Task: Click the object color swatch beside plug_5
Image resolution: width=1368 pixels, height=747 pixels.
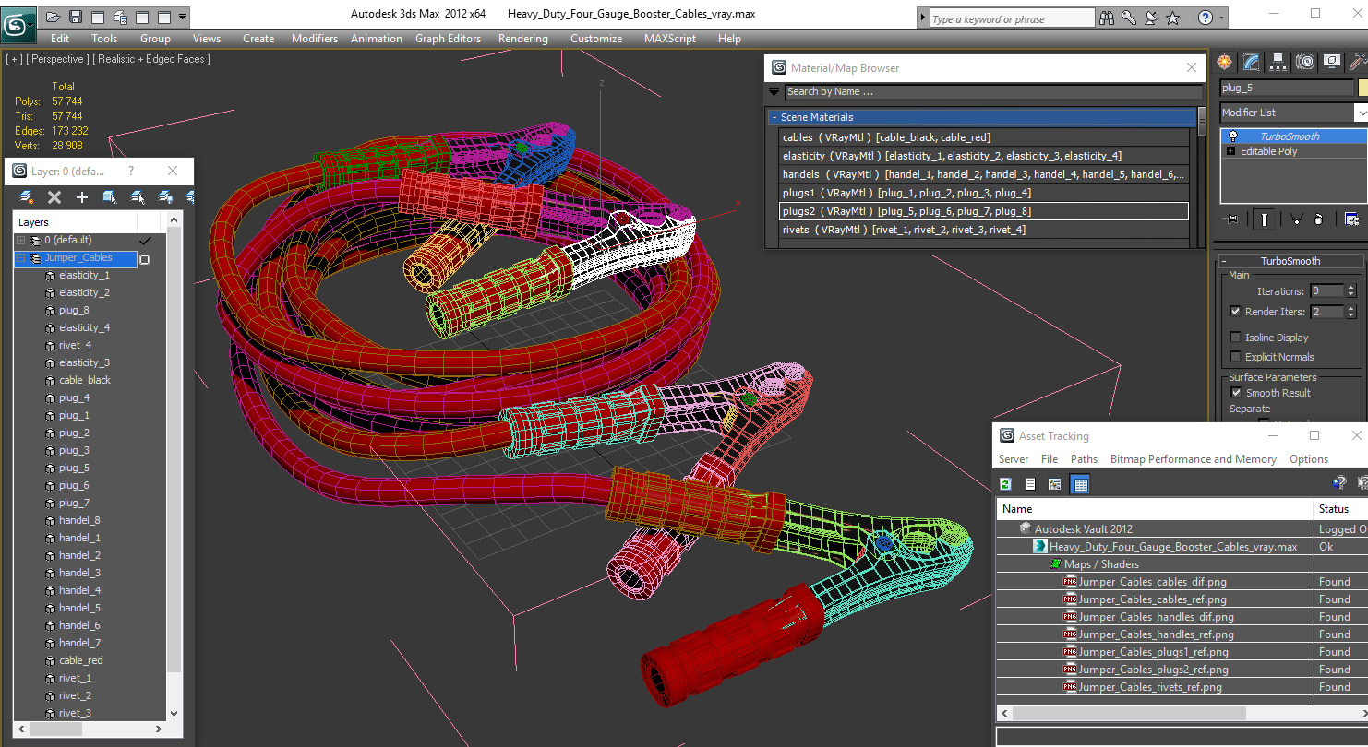Action: [x=1363, y=88]
